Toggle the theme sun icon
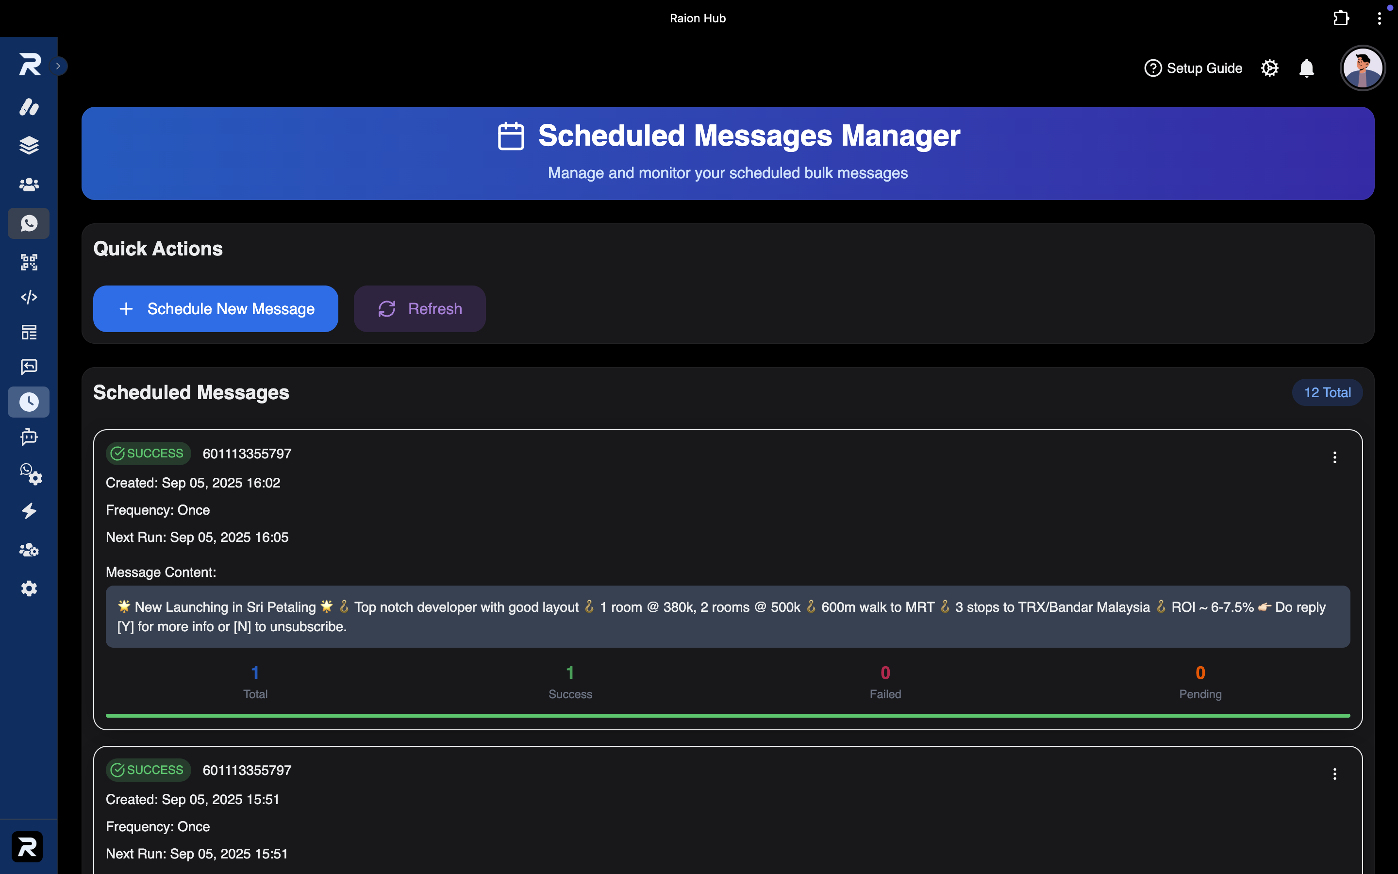 [1270, 68]
